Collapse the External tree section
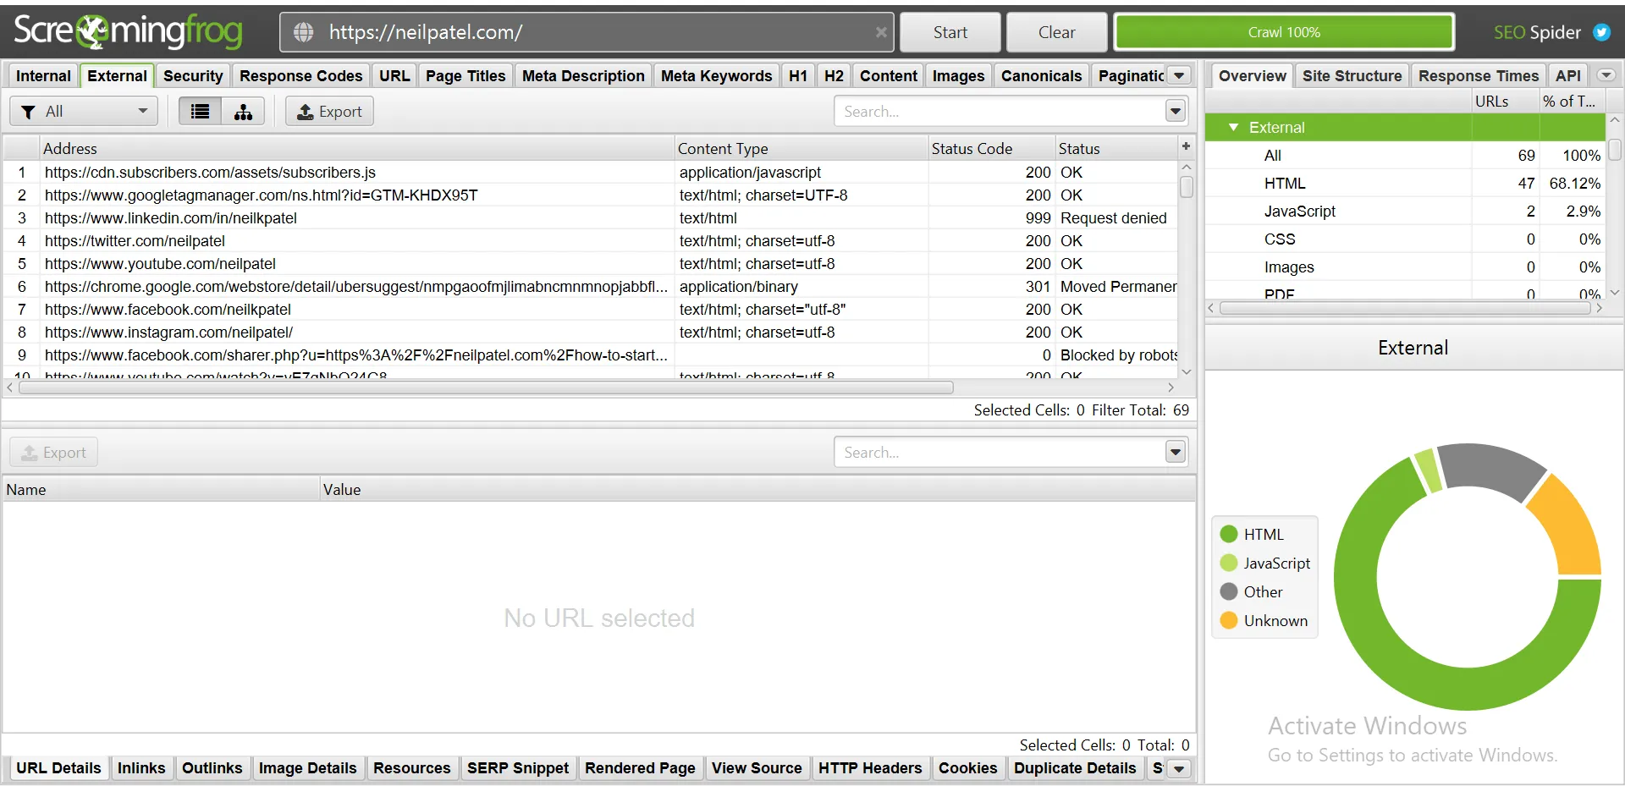 [x=1233, y=128]
